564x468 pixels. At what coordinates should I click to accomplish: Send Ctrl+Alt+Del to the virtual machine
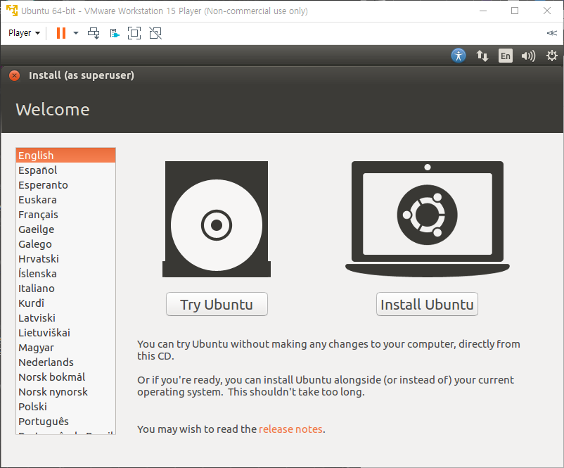click(94, 33)
